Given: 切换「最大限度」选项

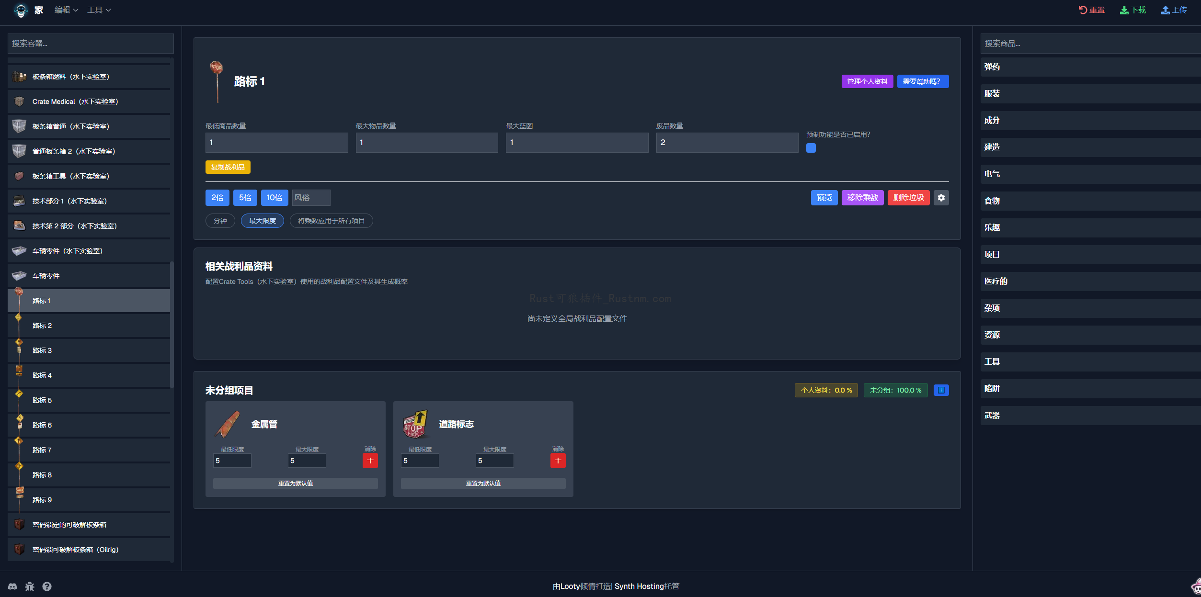Looking at the screenshot, I should coord(262,221).
